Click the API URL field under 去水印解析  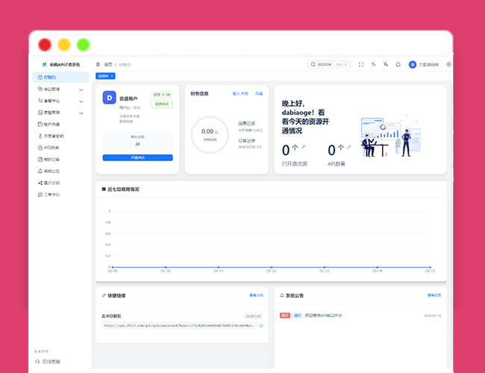pyautogui.click(x=179, y=326)
